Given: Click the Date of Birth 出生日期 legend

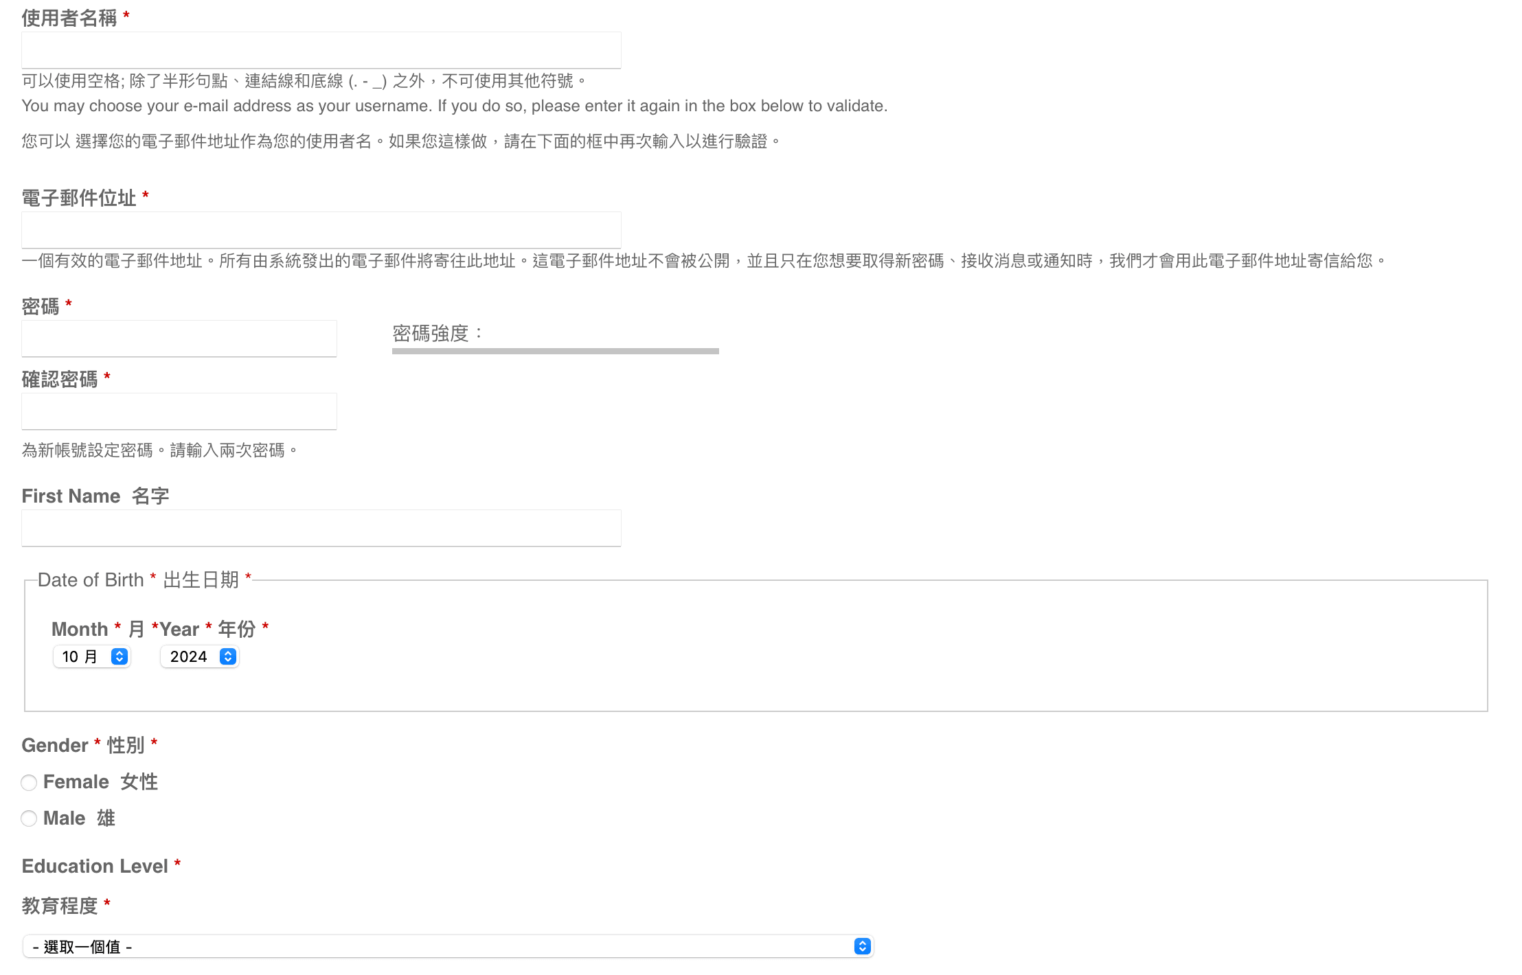Looking at the screenshot, I should 138,580.
